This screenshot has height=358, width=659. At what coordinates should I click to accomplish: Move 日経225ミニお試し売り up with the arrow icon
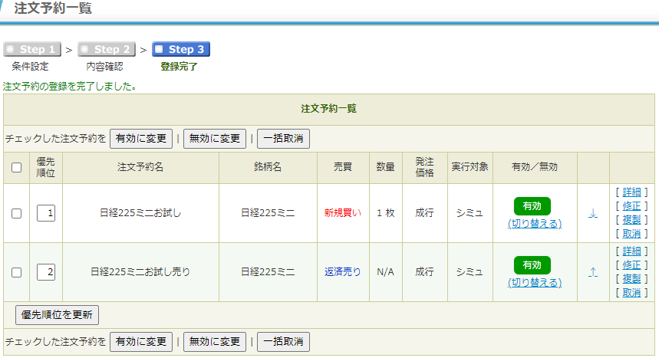pos(592,272)
